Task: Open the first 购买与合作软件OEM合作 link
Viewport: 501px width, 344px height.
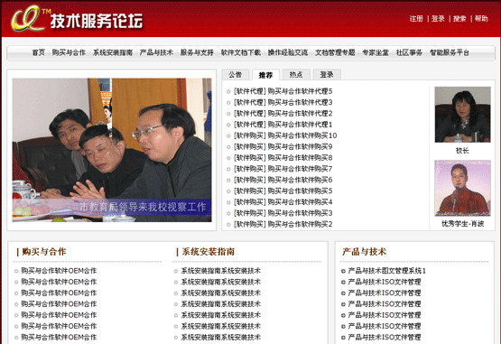Action: coord(59,271)
